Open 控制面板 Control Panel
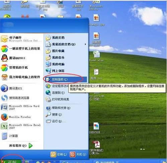Screen dimensions: 167x163 pyautogui.click(x=66, y=79)
